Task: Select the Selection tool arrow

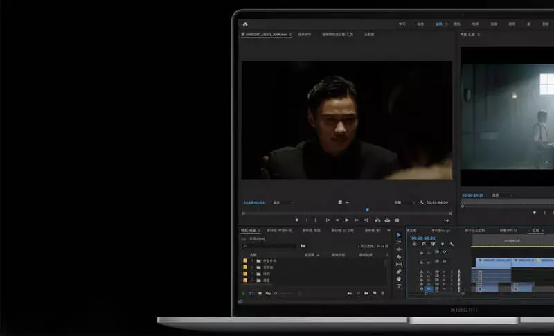Action: [x=399, y=235]
